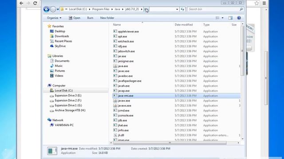
Task: Click the horizontal scrollbar of file list
Action: click(x=170, y=143)
